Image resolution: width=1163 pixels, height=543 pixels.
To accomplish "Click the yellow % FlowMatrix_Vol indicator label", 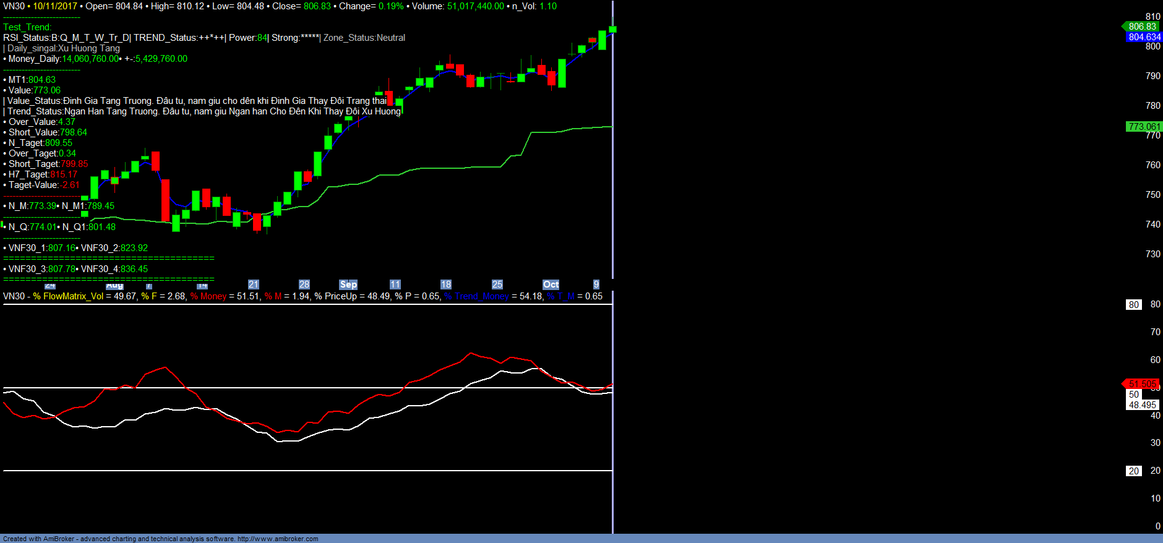I will pos(68,296).
